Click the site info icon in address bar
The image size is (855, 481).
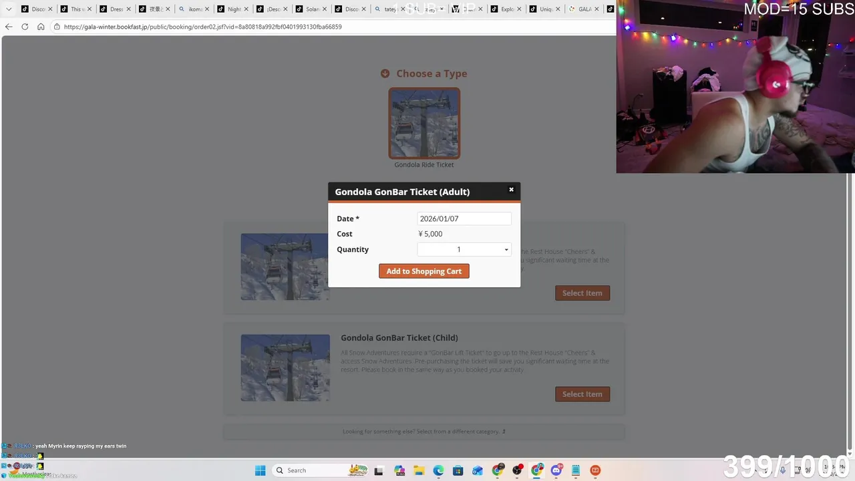coord(57,27)
